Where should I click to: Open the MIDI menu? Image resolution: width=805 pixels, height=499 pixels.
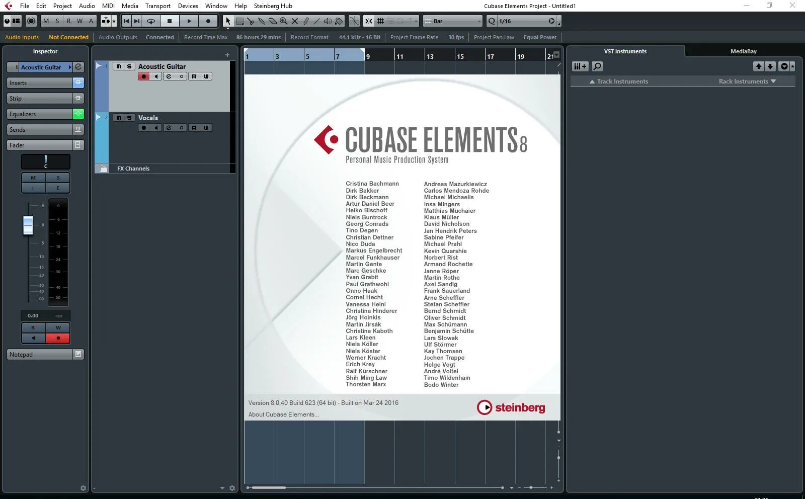108,6
